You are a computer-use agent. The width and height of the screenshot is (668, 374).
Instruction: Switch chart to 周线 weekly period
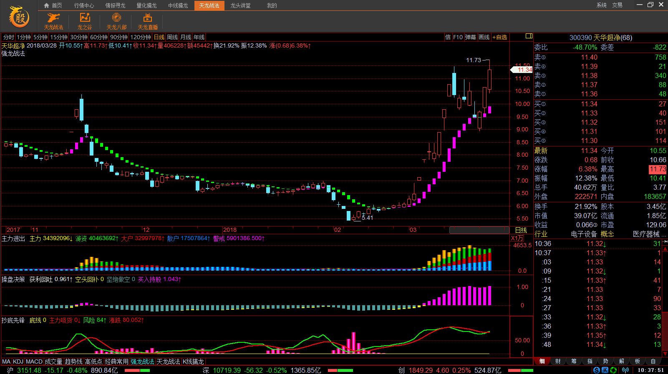coord(172,37)
